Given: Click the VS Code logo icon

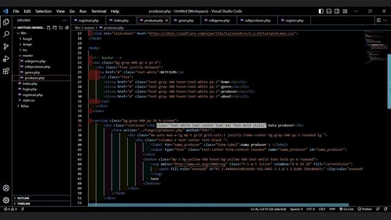Looking at the screenshot, I should (x=5, y=11).
